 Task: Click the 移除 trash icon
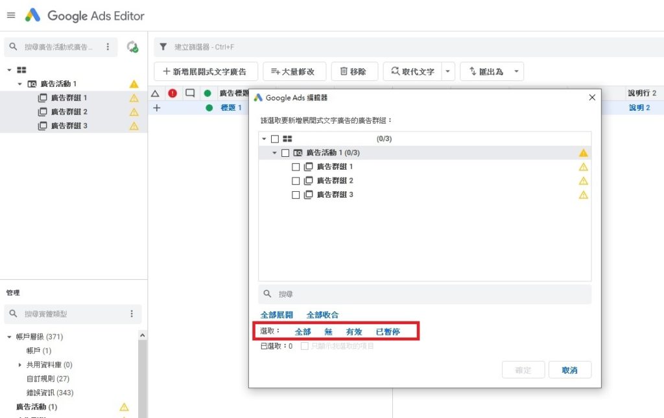tap(343, 71)
